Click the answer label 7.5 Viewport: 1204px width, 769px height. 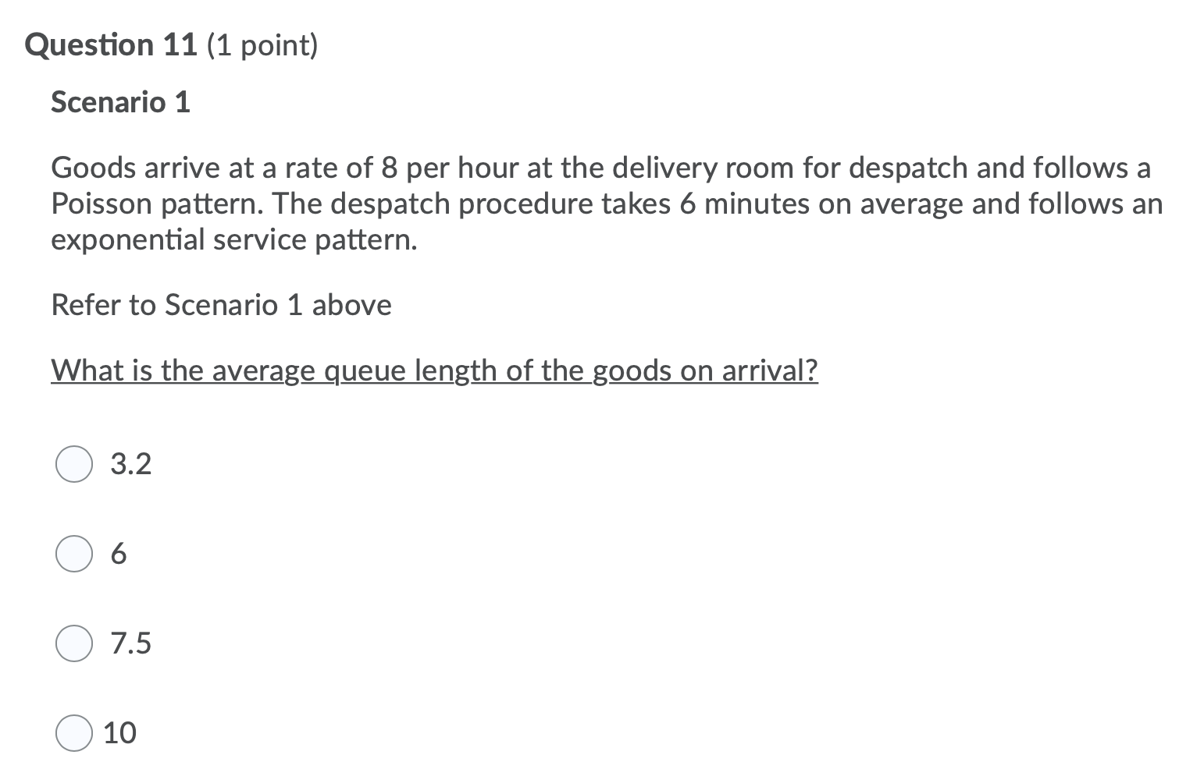tap(130, 643)
